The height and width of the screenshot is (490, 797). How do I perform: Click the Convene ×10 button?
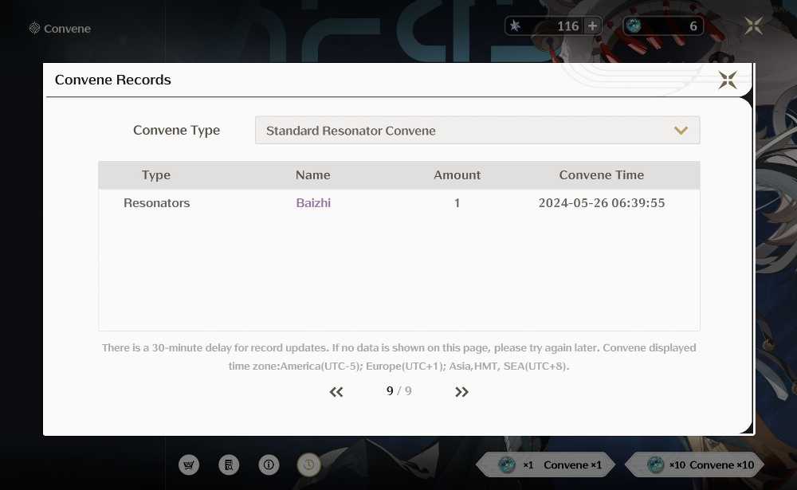point(695,465)
